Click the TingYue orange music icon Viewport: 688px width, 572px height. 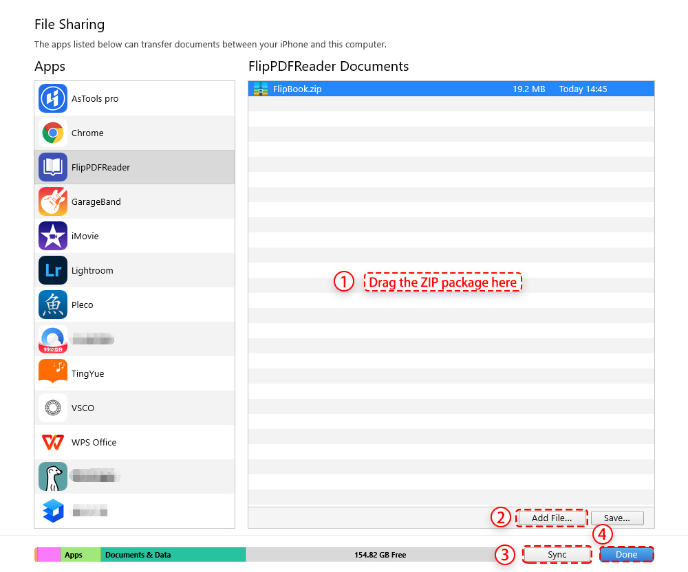click(53, 373)
